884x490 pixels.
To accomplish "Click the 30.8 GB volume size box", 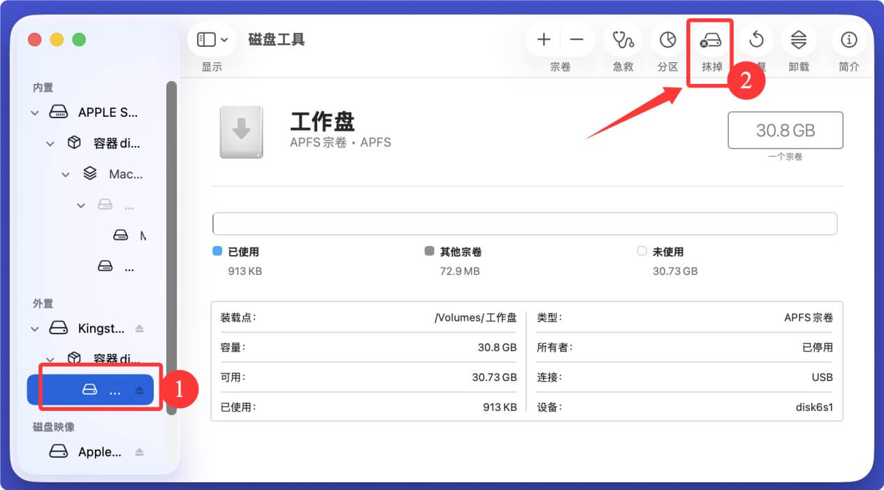I will pyautogui.click(x=785, y=130).
